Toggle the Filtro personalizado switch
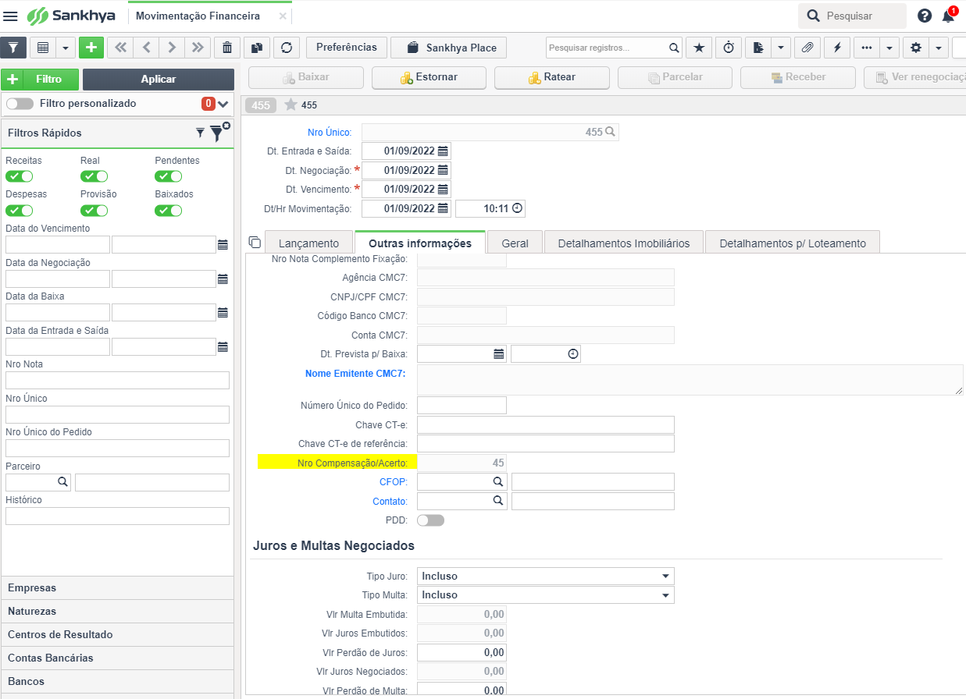The image size is (966, 699). (x=20, y=104)
